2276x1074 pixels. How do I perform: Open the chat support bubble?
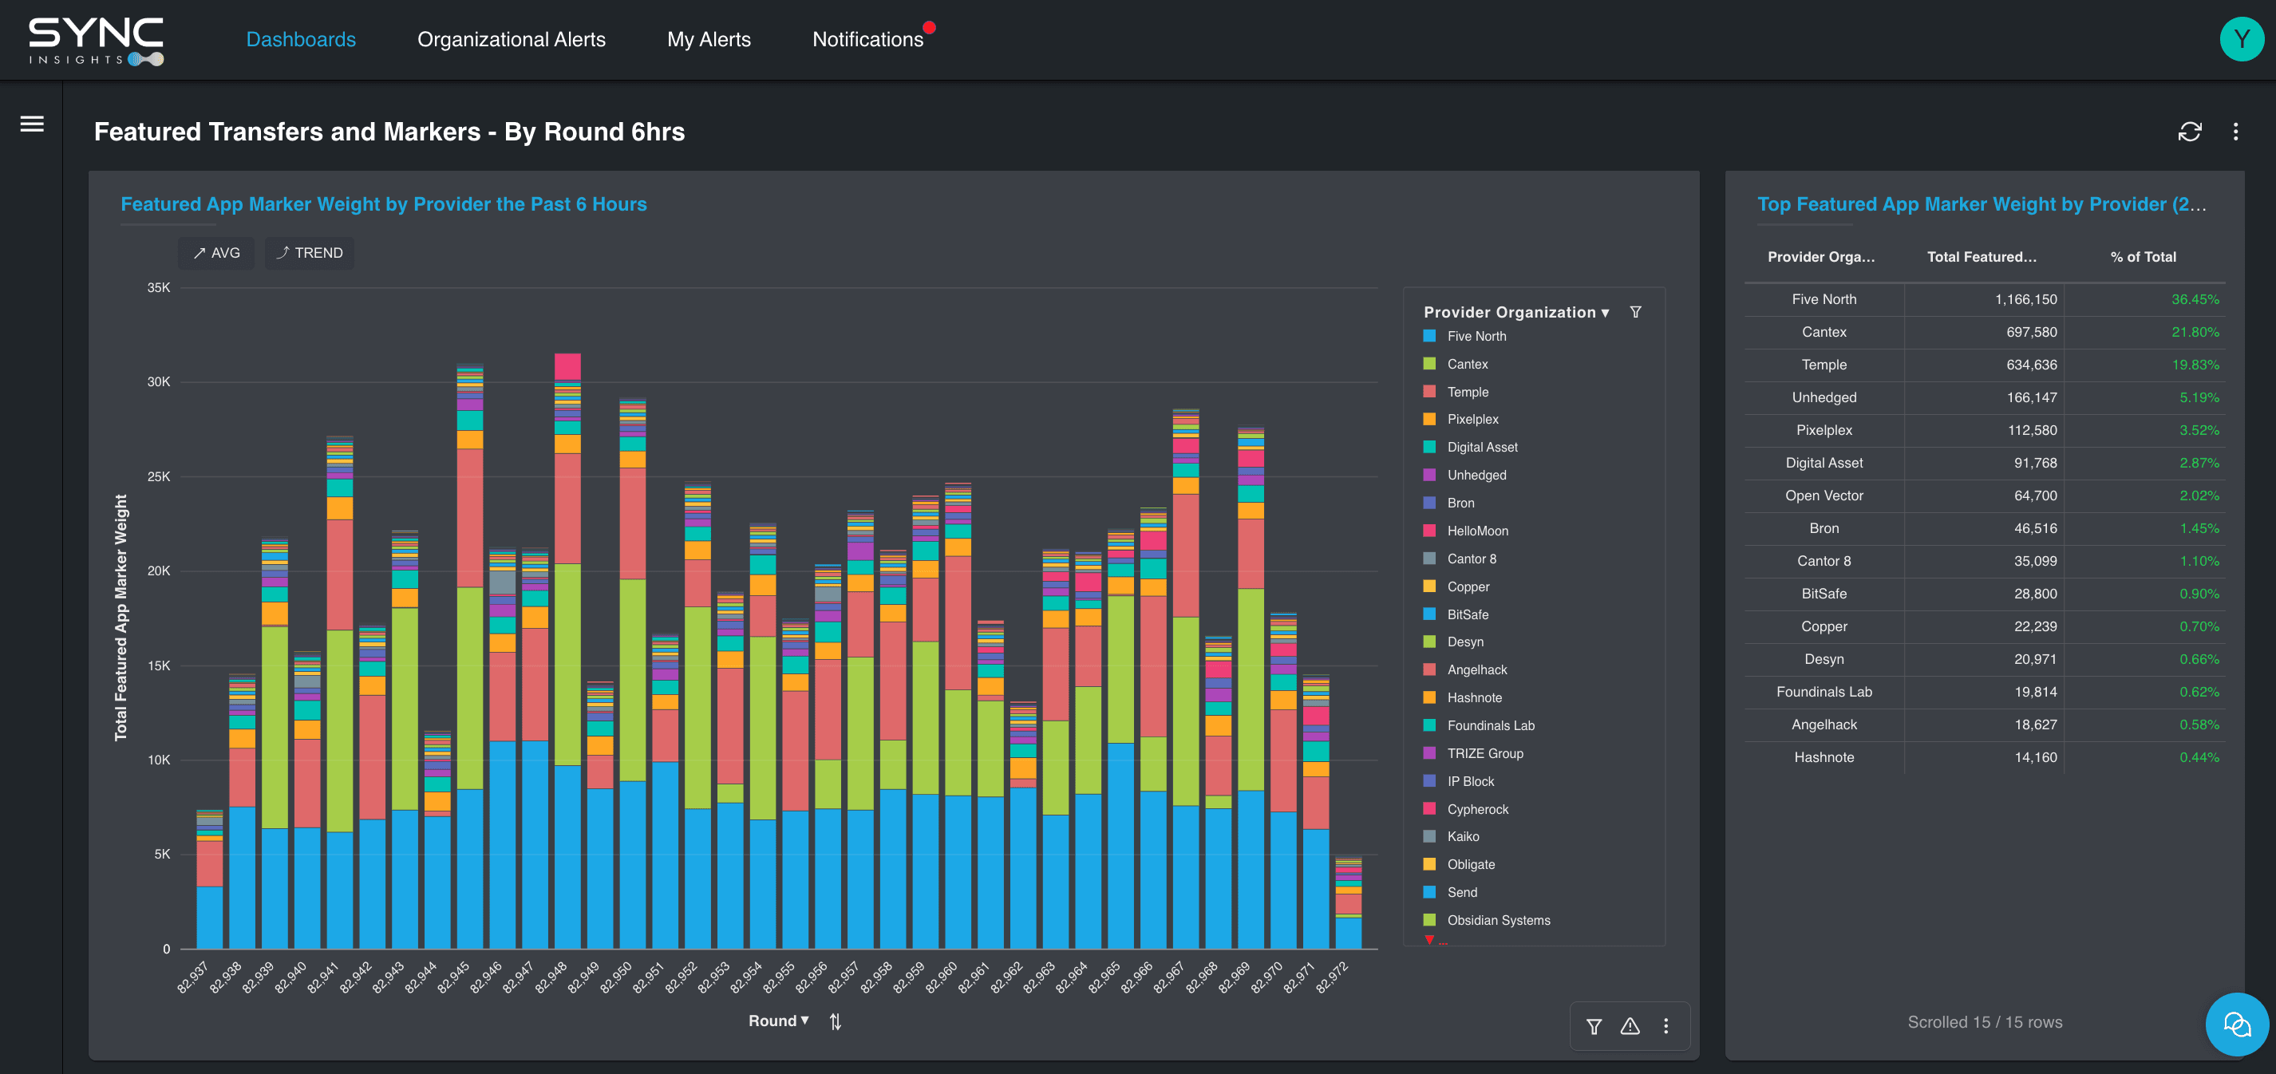2235,1025
